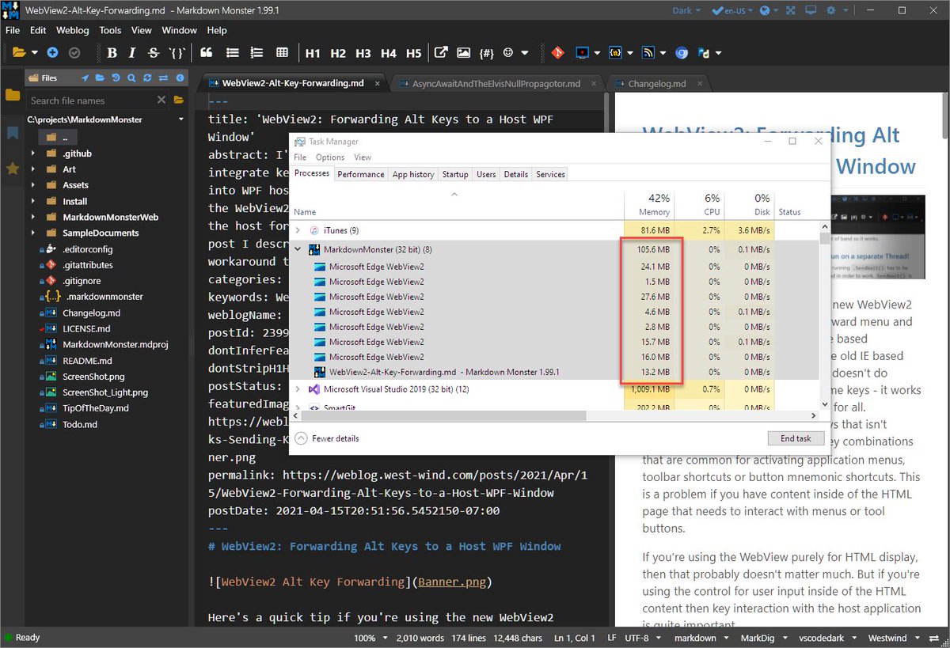
Task: Toggle presentation mode monitor icon
Action: point(811,11)
